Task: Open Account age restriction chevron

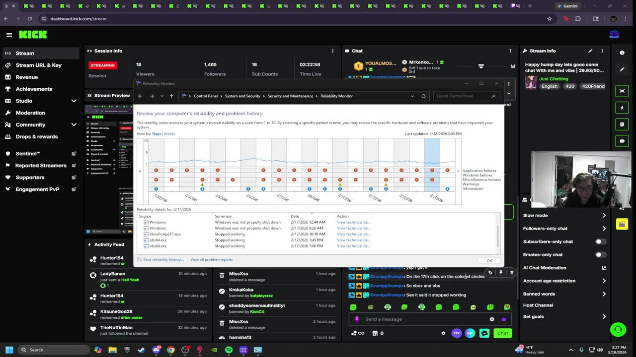Action: pos(604,281)
